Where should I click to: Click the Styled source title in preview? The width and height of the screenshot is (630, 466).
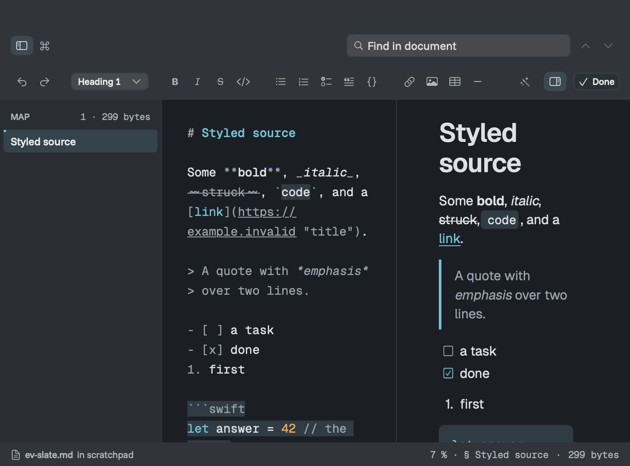coord(480,148)
